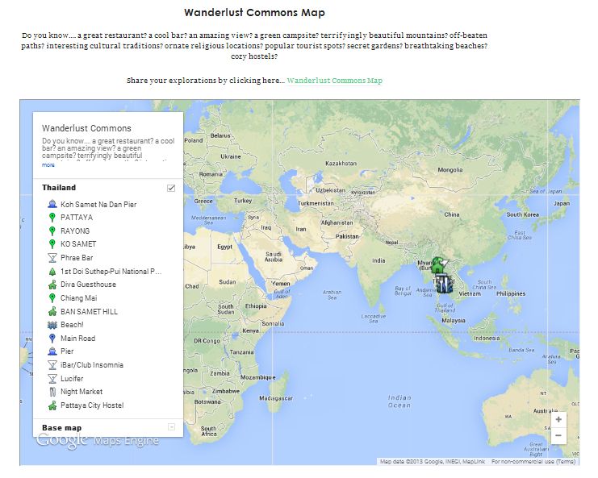Viewport: 598px width, 478px height.
Task: Click the Google Maps Engine logo
Action: click(97, 440)
